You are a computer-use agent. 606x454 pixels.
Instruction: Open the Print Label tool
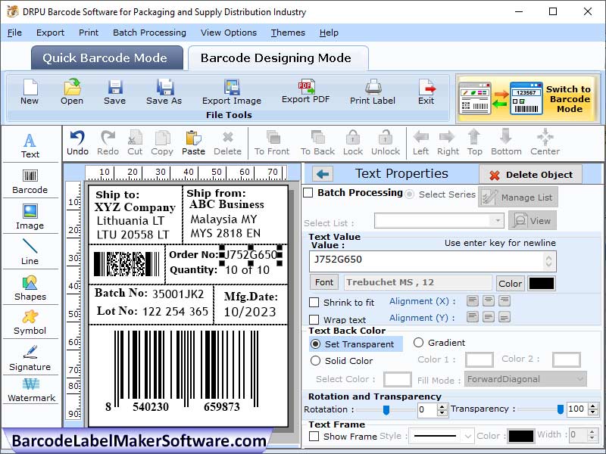372,92
